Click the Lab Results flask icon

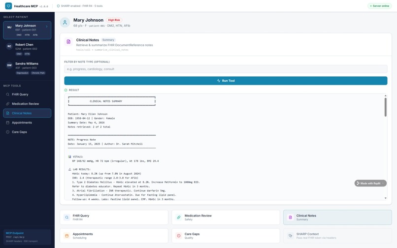69,169
